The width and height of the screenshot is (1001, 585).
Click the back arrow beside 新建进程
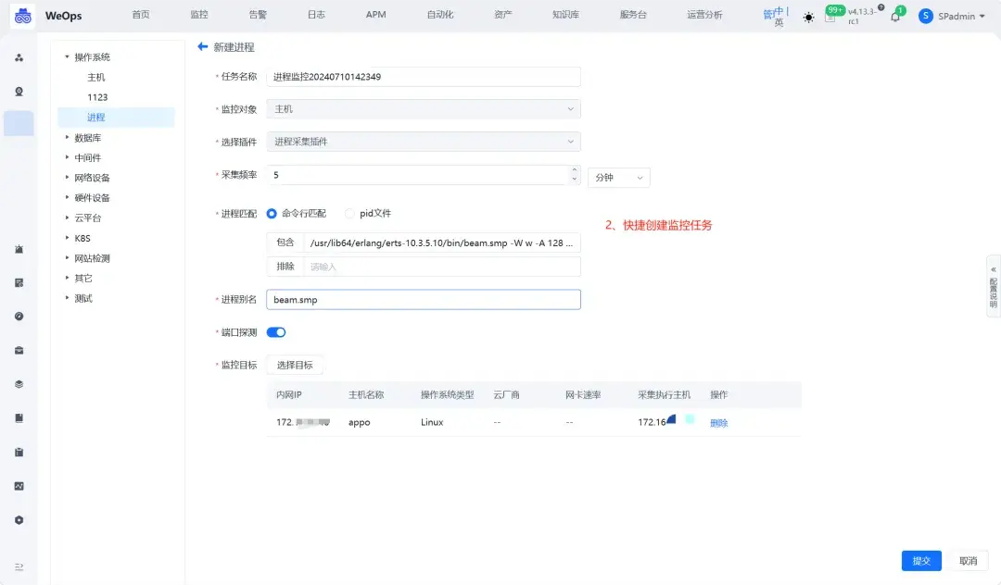tap(202, 46)
